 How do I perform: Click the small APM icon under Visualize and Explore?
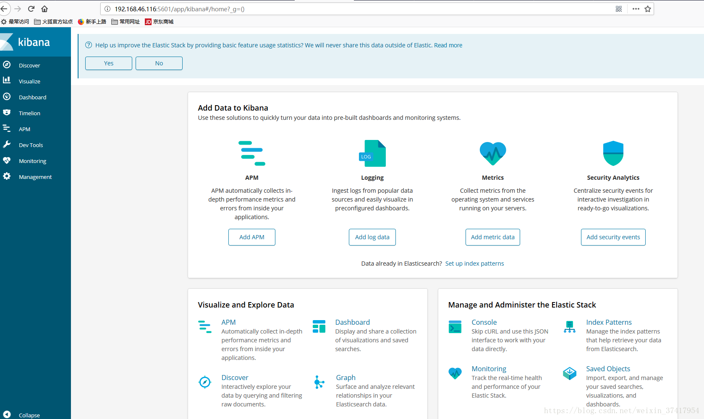[x=205, y=327]
